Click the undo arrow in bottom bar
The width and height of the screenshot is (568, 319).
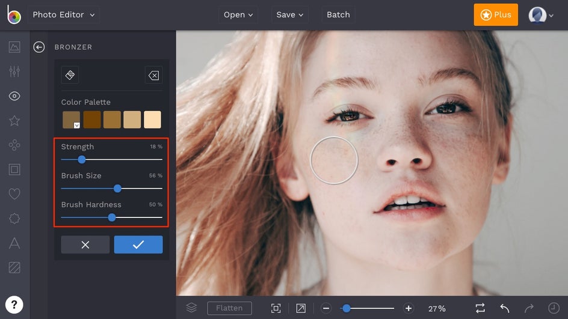pyautogui.click(x=504, y=308)
